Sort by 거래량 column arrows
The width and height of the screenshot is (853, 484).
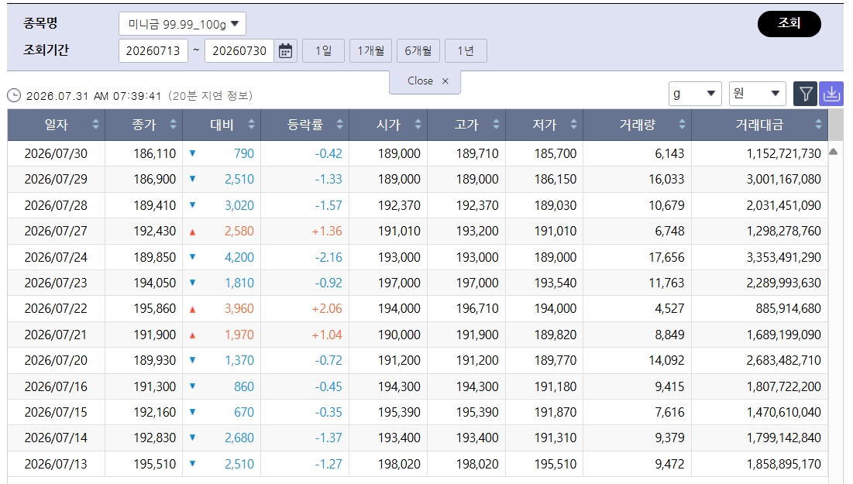pyautogui.click(x=683, y=125)
